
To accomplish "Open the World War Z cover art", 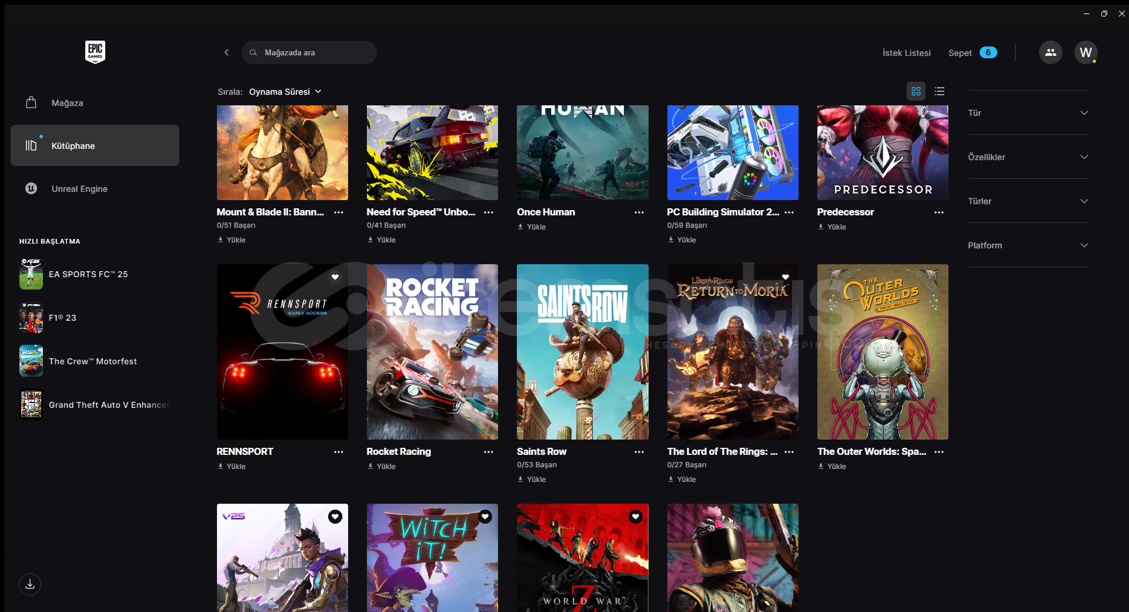I will pos(583,558).
